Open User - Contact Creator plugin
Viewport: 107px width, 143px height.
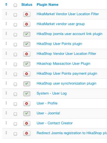click(55, 123)
